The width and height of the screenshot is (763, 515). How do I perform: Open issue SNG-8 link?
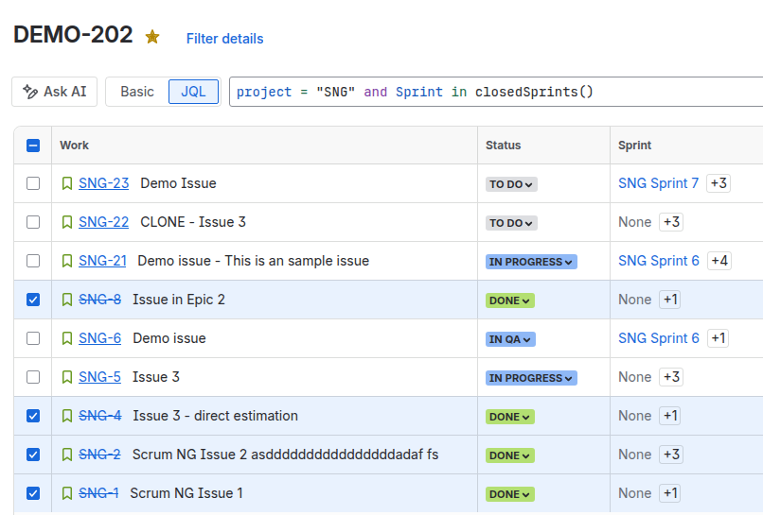coord(99,300)
